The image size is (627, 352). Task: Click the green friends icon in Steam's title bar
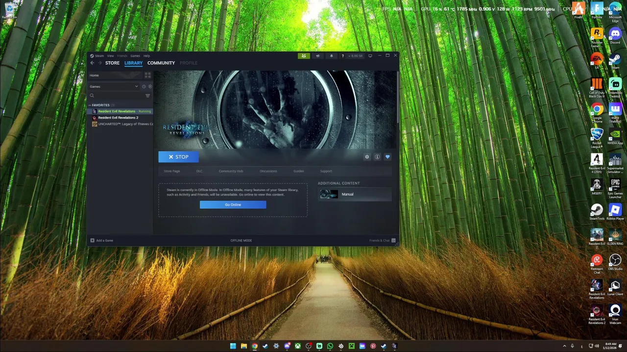click(x=304, y=56)
